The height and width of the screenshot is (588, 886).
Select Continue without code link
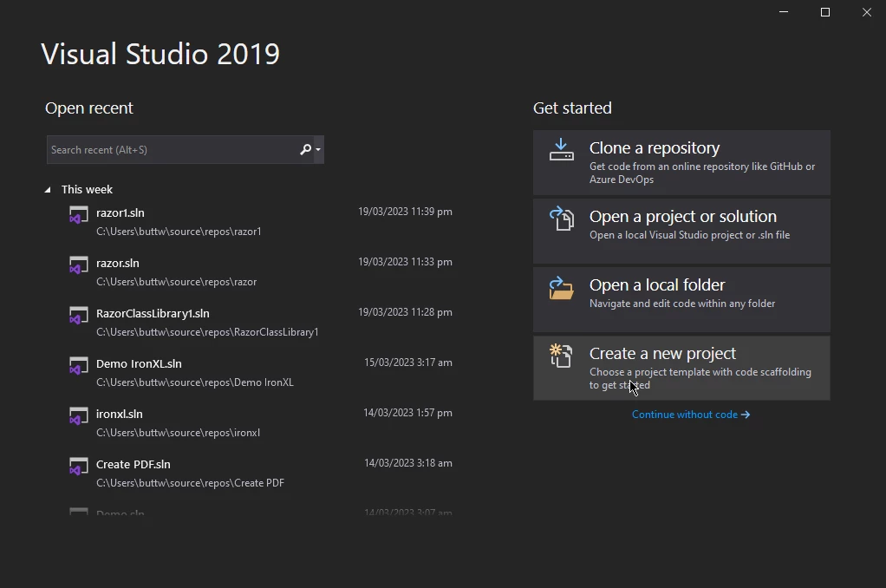[690, 415]
